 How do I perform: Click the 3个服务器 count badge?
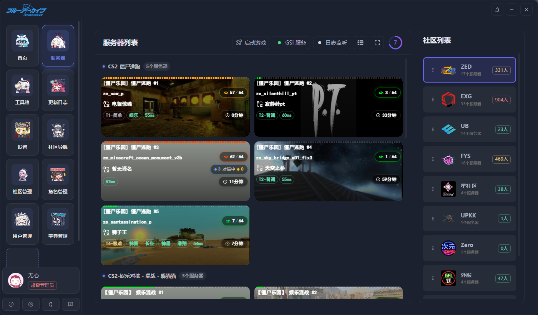click(193, 276)
